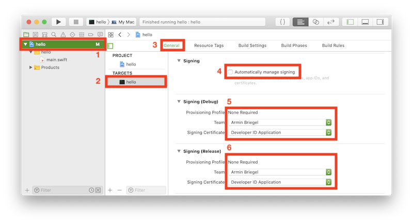The height and width of the screenshot is (224, 413).
Task: Select hello target under TARGETS
Action: 136,82
